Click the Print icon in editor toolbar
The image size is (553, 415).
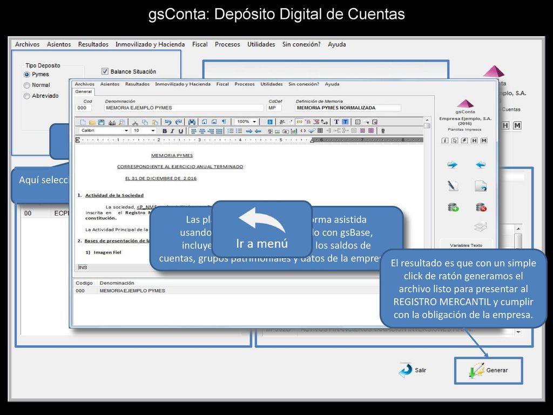coord(112,122)
